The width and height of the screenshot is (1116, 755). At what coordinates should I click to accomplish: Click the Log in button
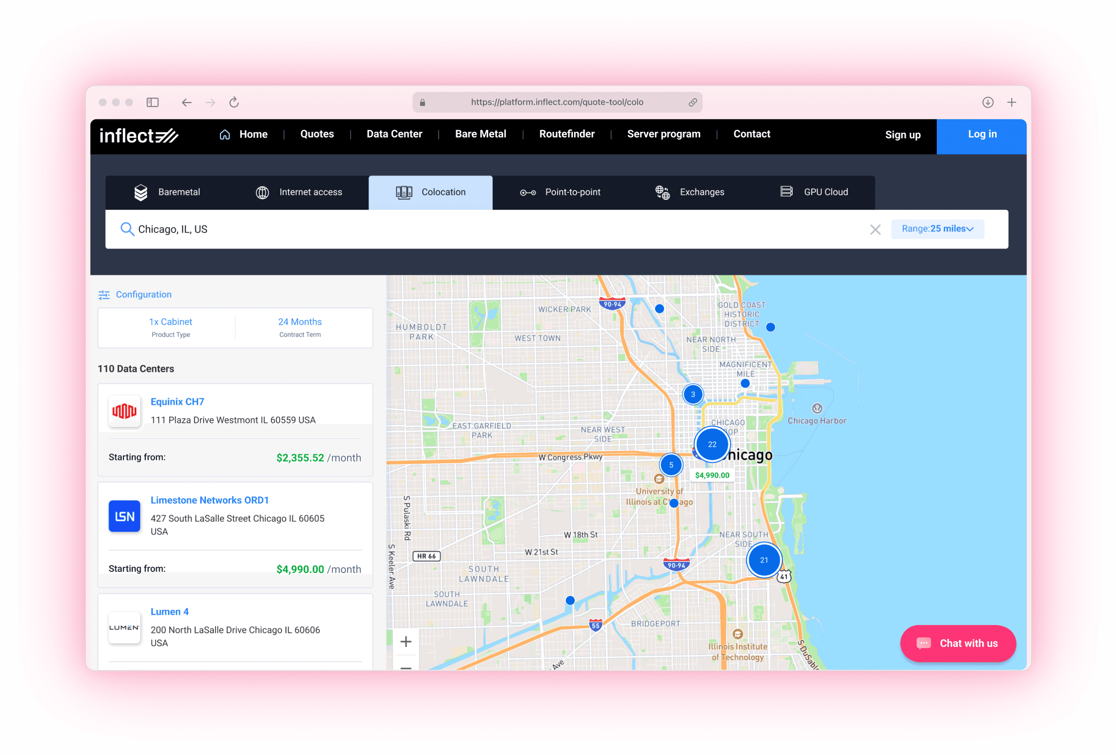(x=982, y=134)
